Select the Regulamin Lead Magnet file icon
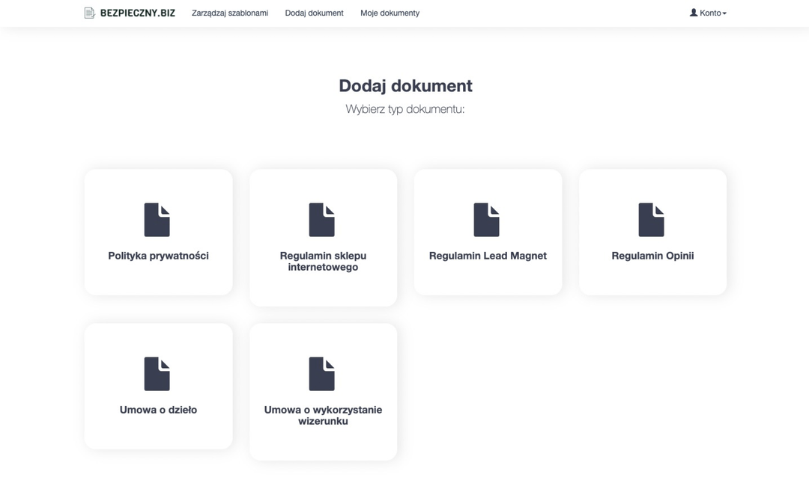Screen dimensions: 809x492 pyautogui.click(x=487, y=220)
